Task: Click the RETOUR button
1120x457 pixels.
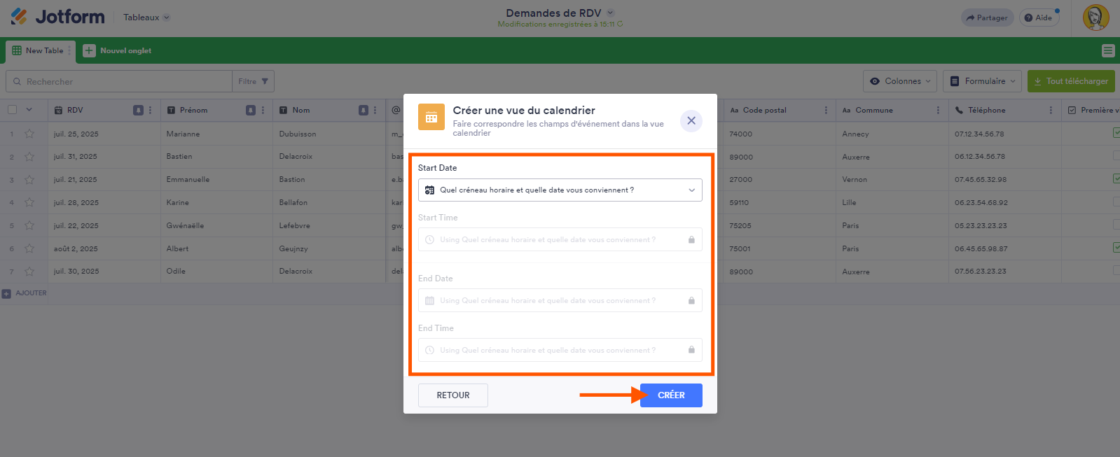Action: (x=452, y=395)
